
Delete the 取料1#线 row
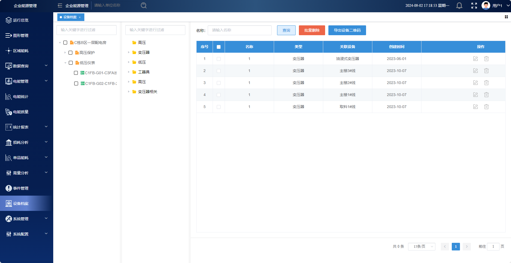[486, 107]
